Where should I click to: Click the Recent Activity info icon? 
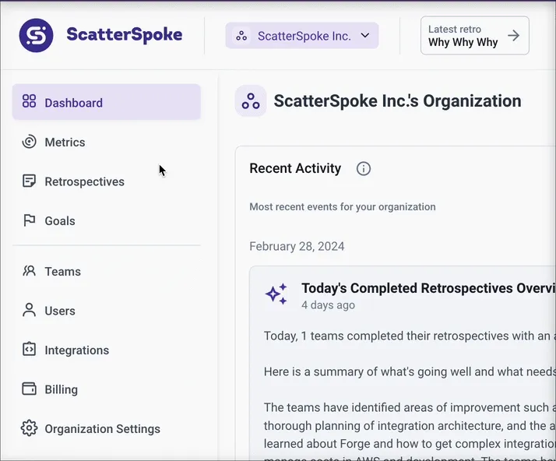(364, 168)
